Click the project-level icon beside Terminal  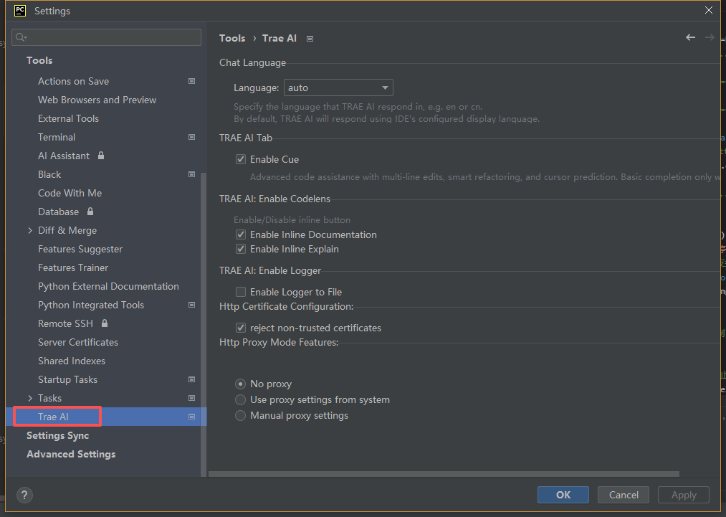pyautogui.click(x=191, y=137)
